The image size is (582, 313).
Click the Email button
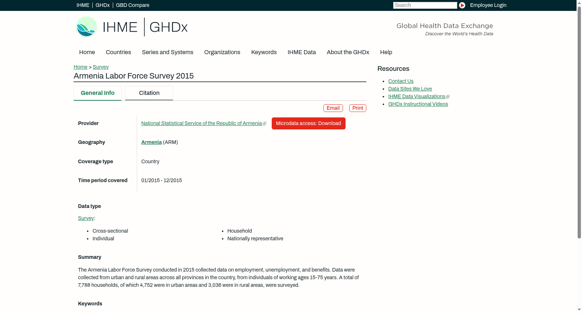333,108
